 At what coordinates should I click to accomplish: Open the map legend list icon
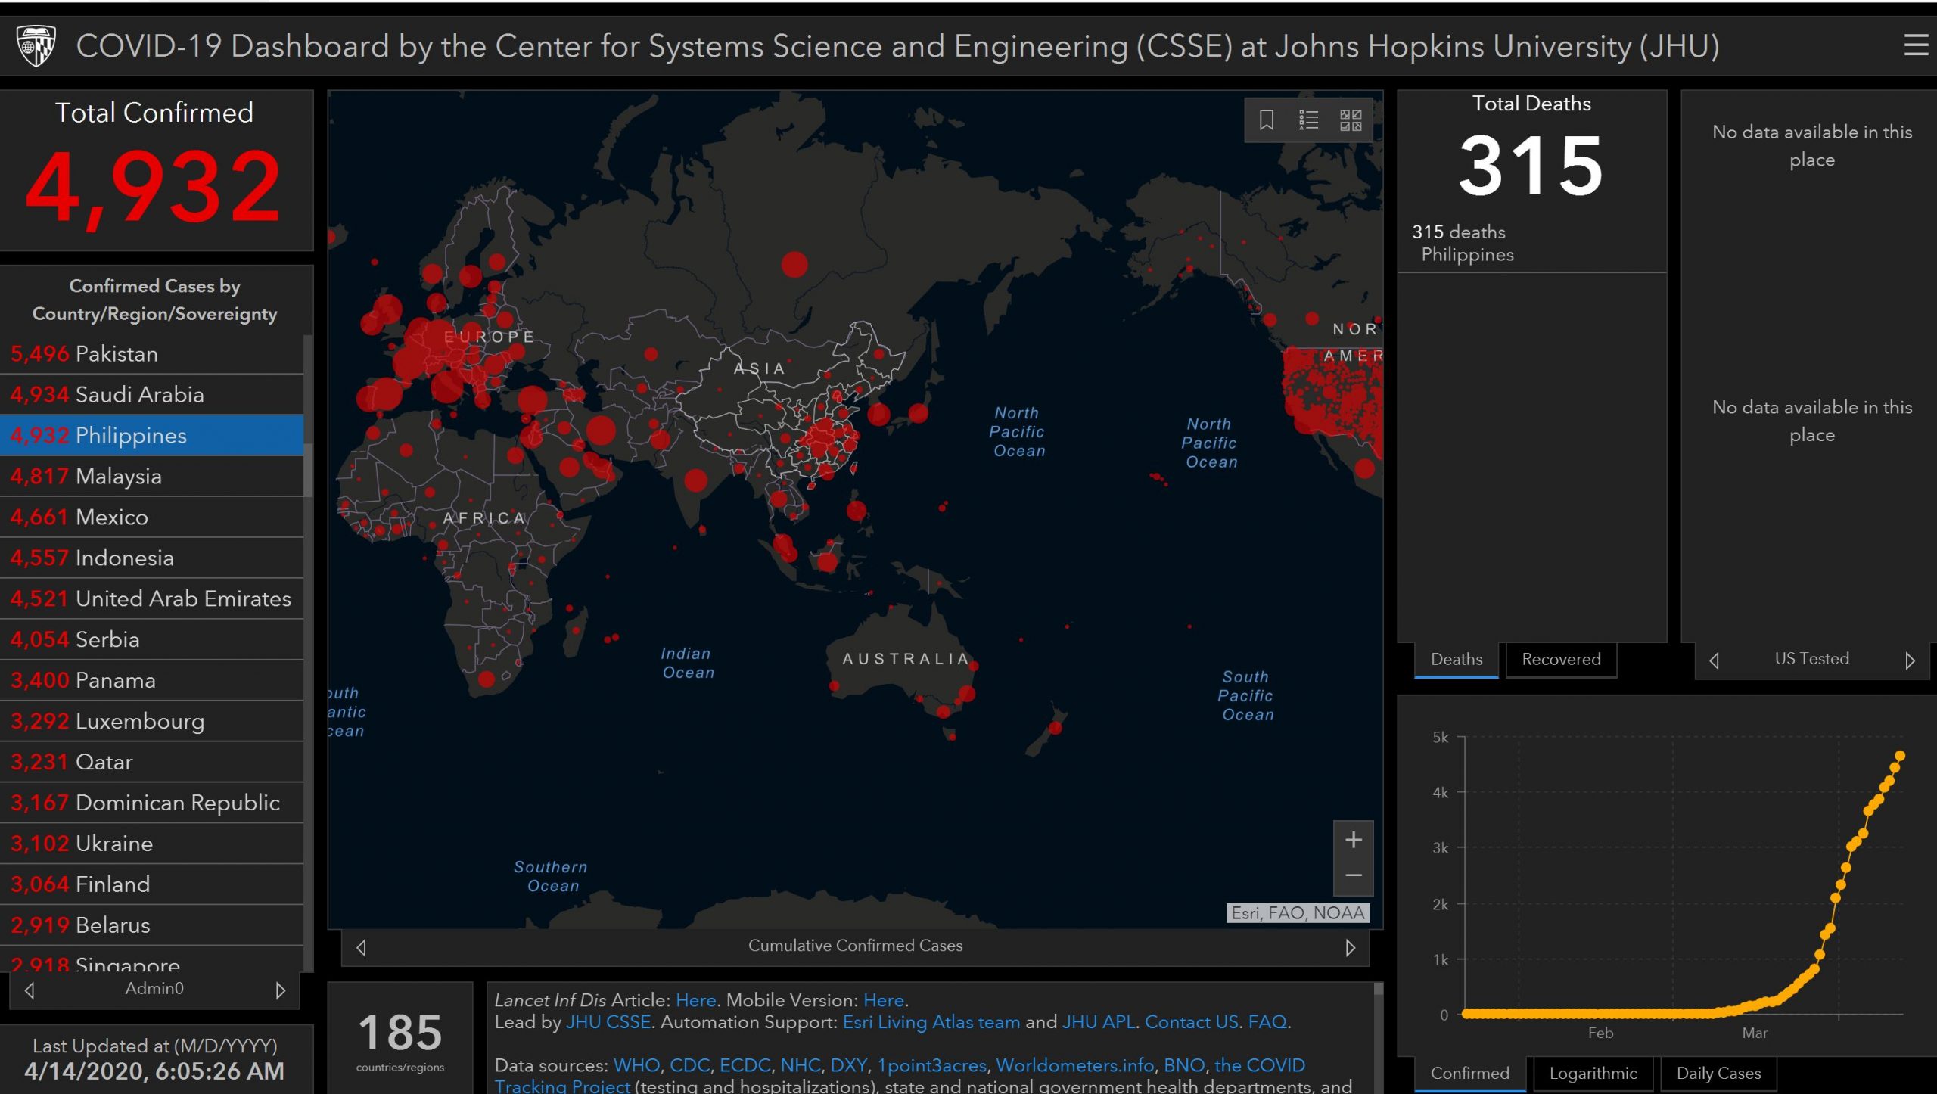click(x=1308, y=120)
